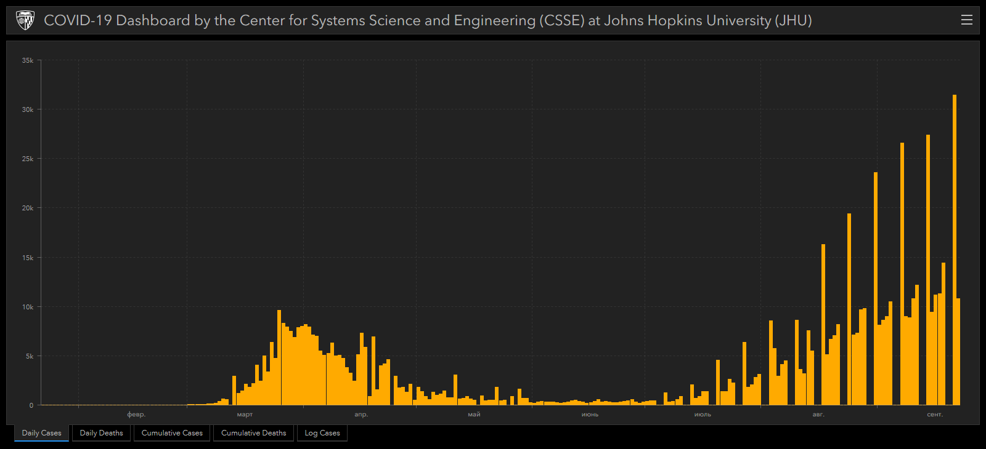Viewport: 986px width, 449px height.
Task: Click the "май" month label on x-axis
Action: [x=474, y=415]
